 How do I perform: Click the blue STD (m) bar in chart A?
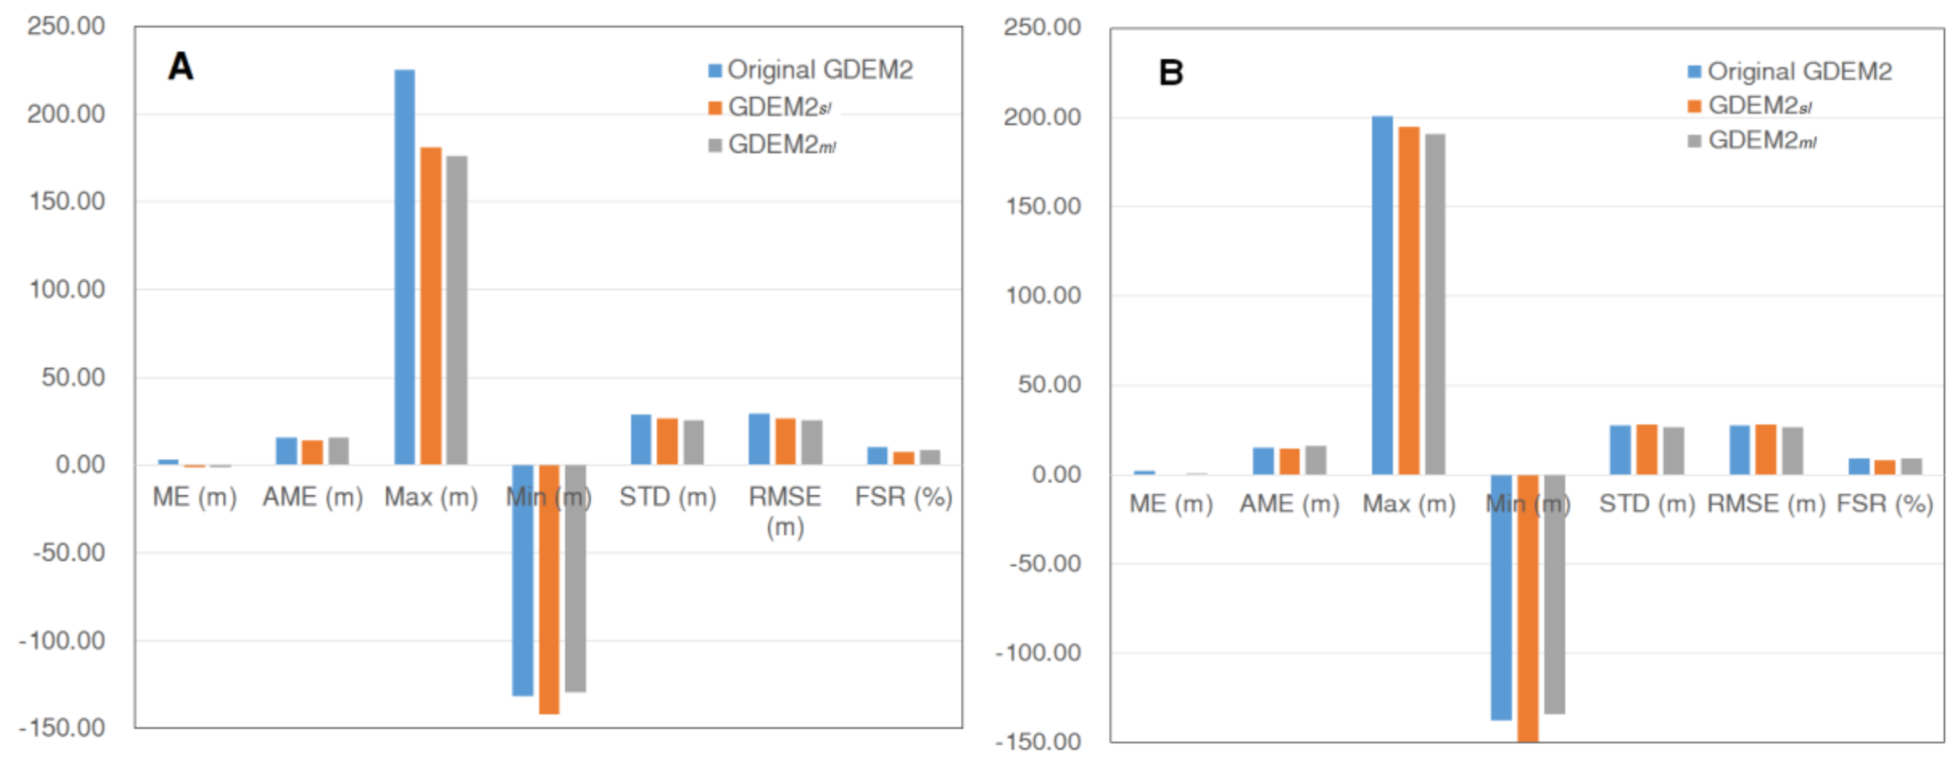(641, 440)
